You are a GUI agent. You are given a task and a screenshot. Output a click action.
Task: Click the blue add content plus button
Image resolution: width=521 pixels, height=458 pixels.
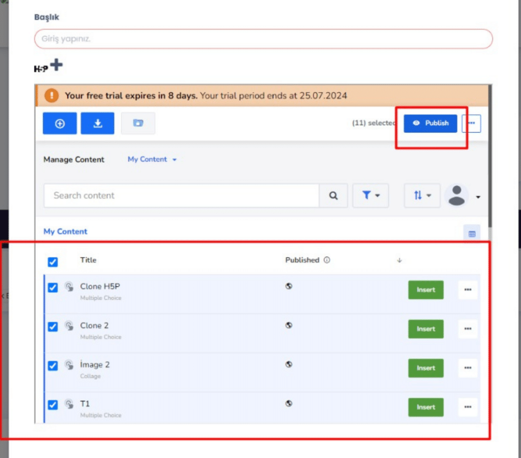[60, 124]
